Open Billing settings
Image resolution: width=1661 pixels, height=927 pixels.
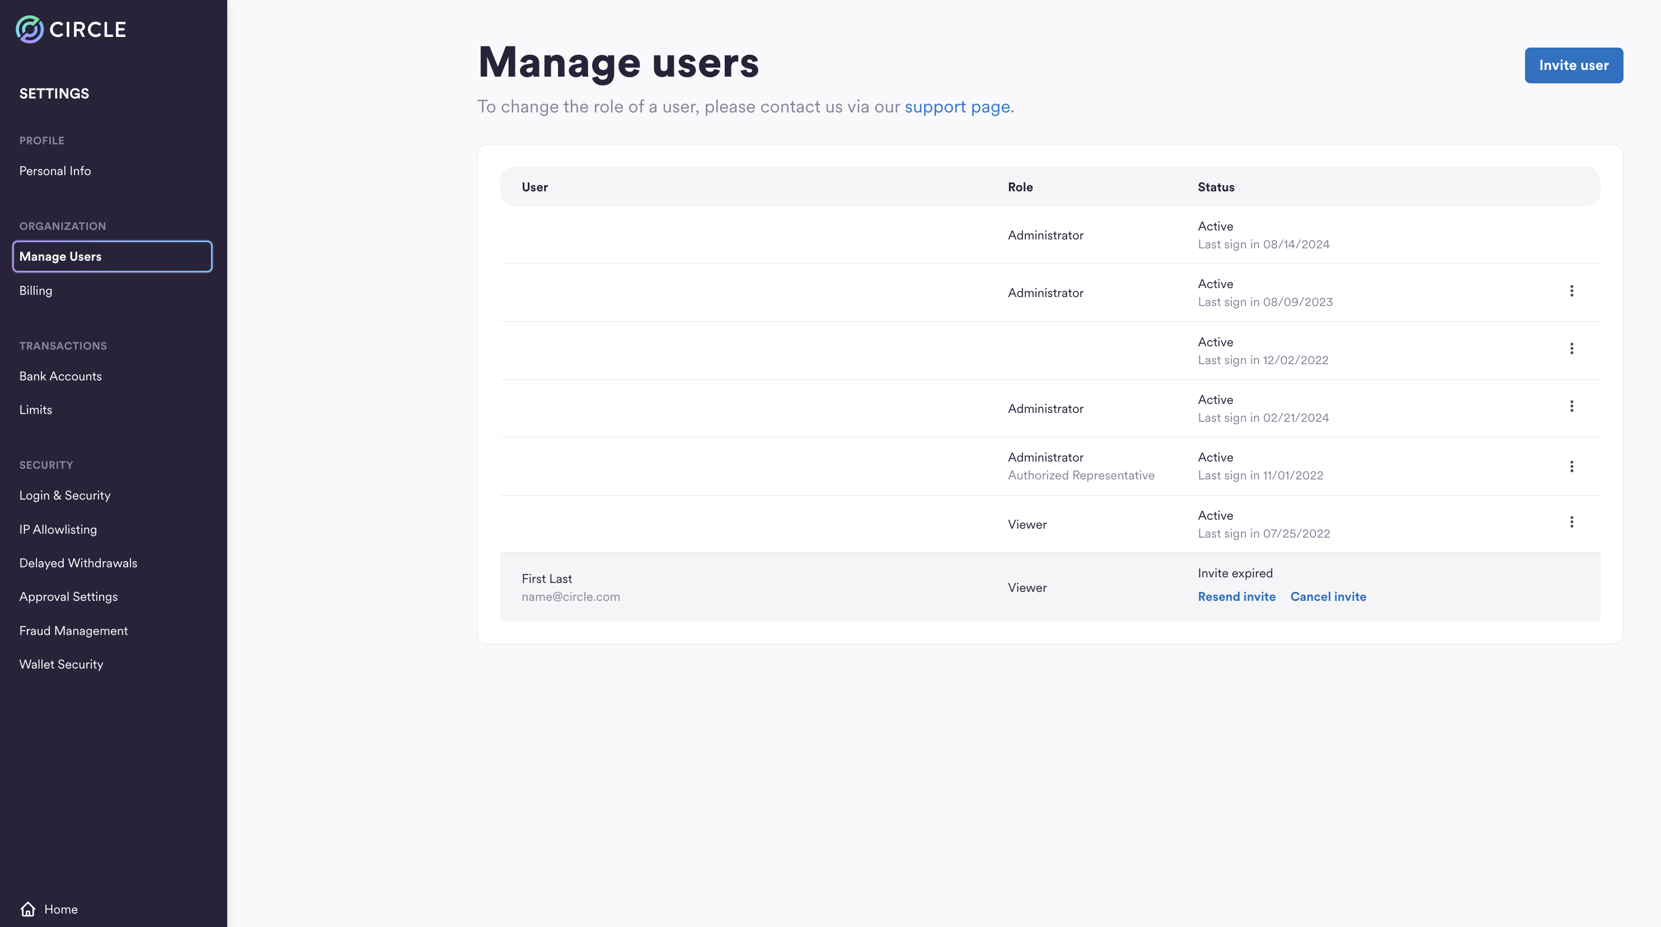click(x=35, y=290)
